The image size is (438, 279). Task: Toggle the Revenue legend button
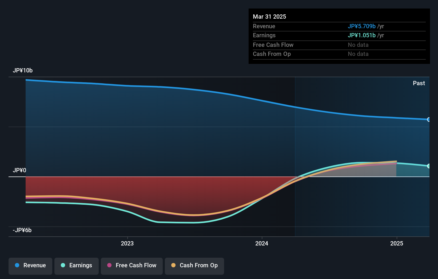[30, 266]
